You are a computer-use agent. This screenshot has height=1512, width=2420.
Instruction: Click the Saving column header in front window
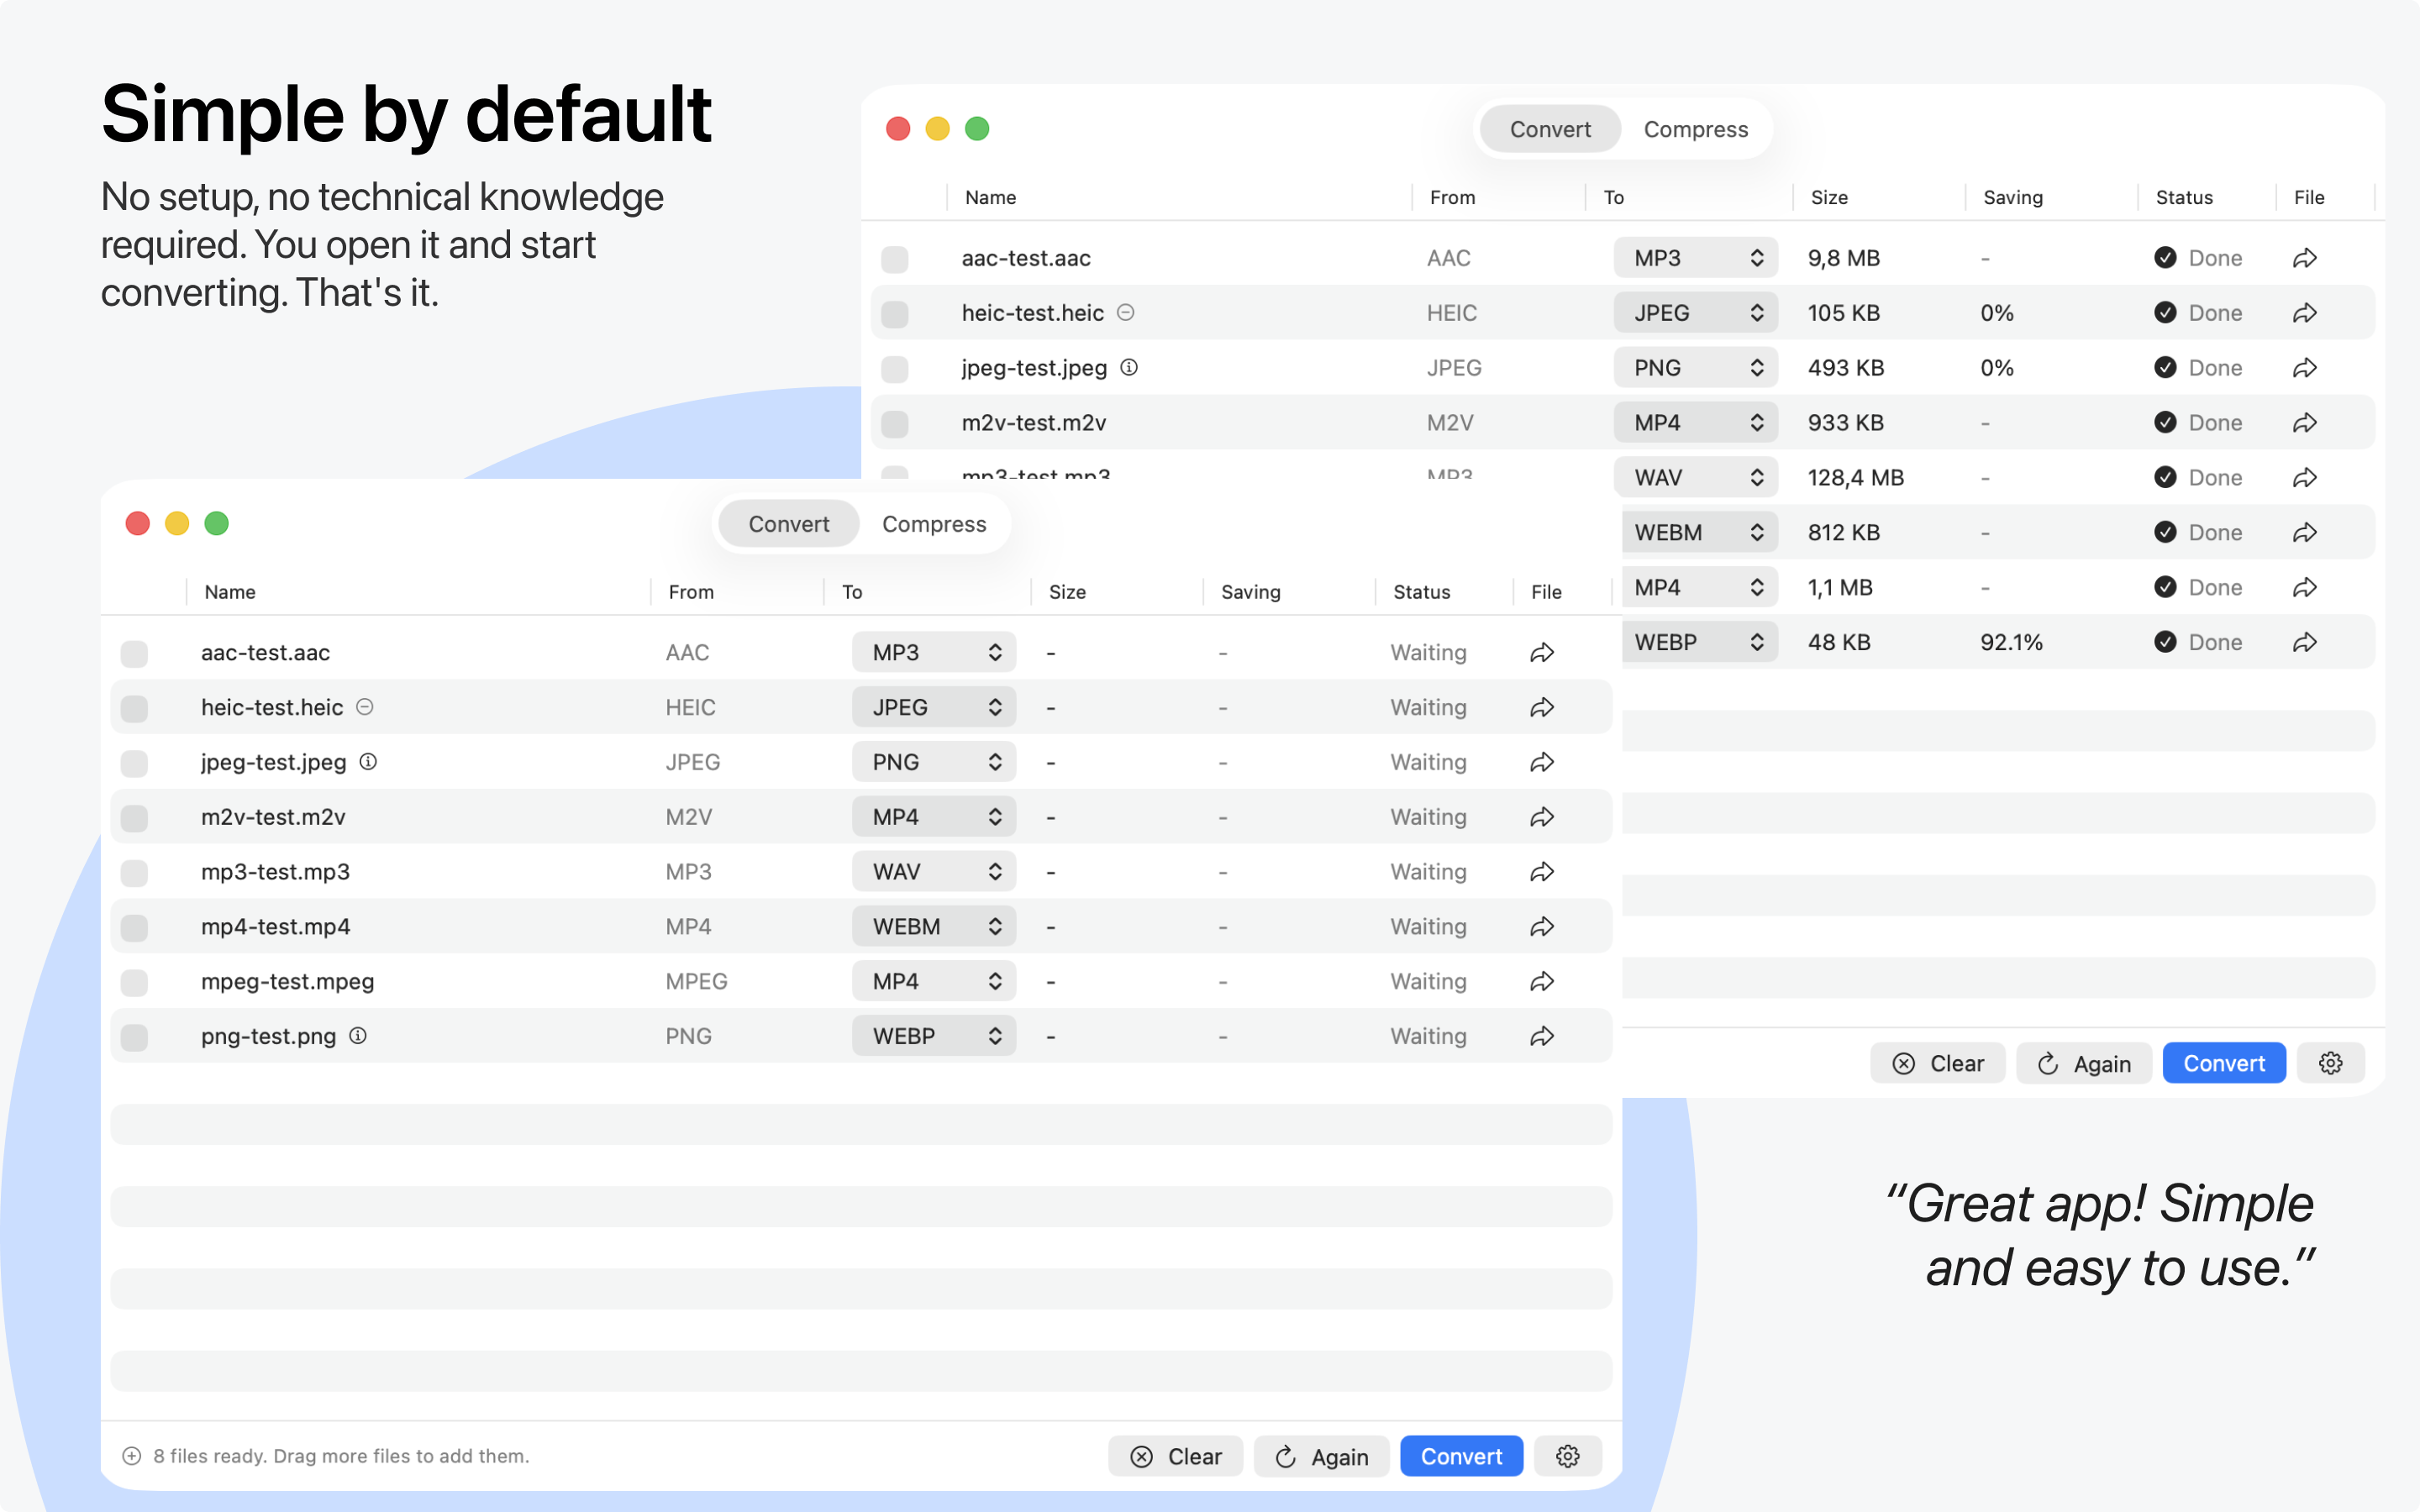1250,592
